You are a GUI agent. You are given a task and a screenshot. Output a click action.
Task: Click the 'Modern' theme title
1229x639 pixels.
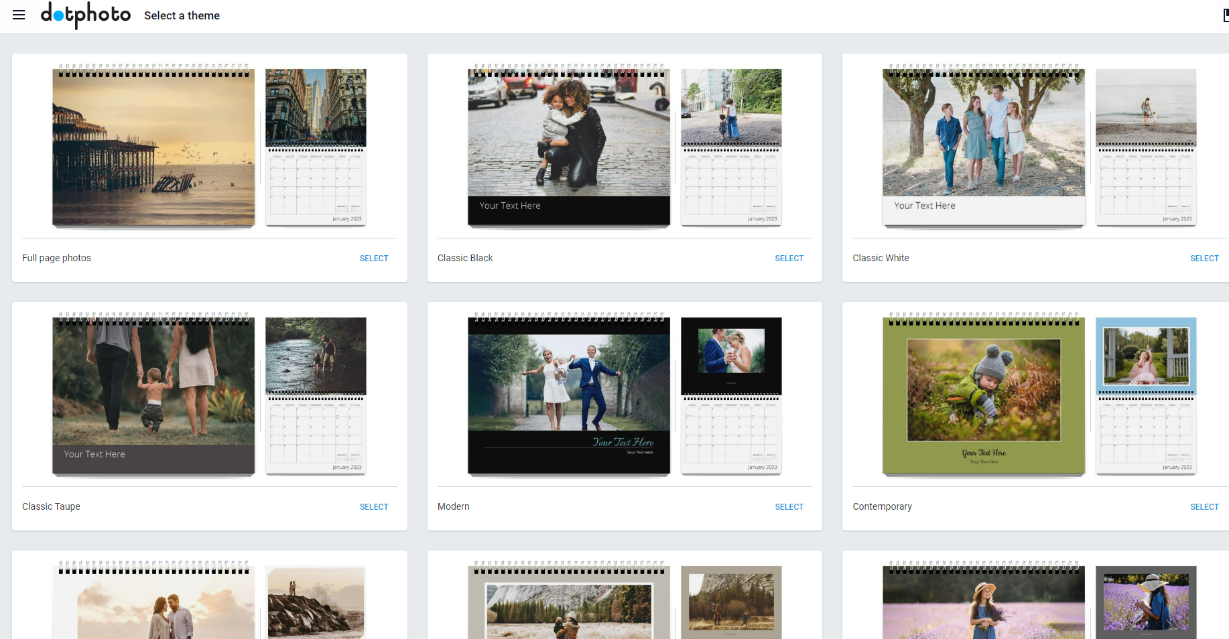tap(454, 506)
